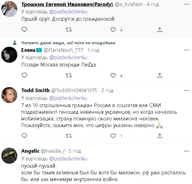Image resolution: width=192 pixels, height=184 pixels.
Task: Share Елена's tweet
Action: tap(160, 75)
